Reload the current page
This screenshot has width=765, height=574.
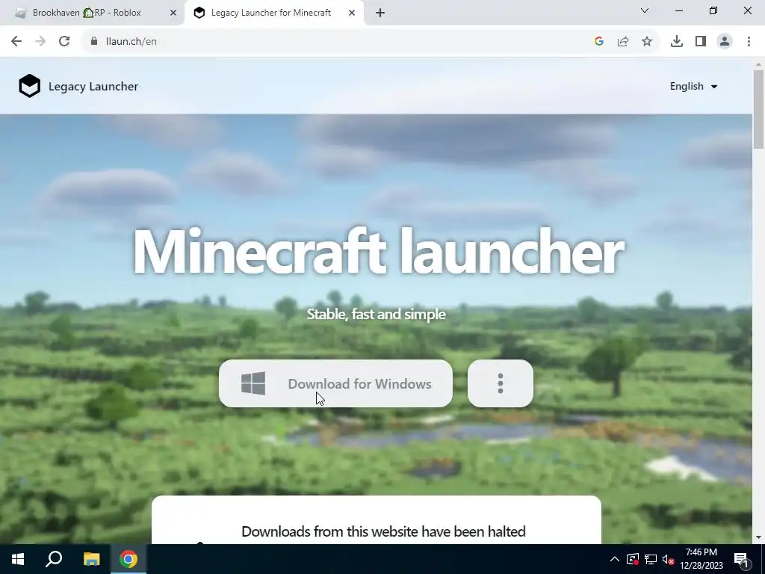tap(64, 42)
